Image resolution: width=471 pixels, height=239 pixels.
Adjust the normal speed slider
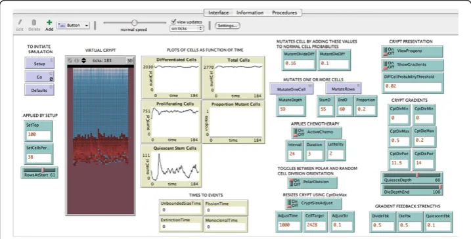[135, 23]
